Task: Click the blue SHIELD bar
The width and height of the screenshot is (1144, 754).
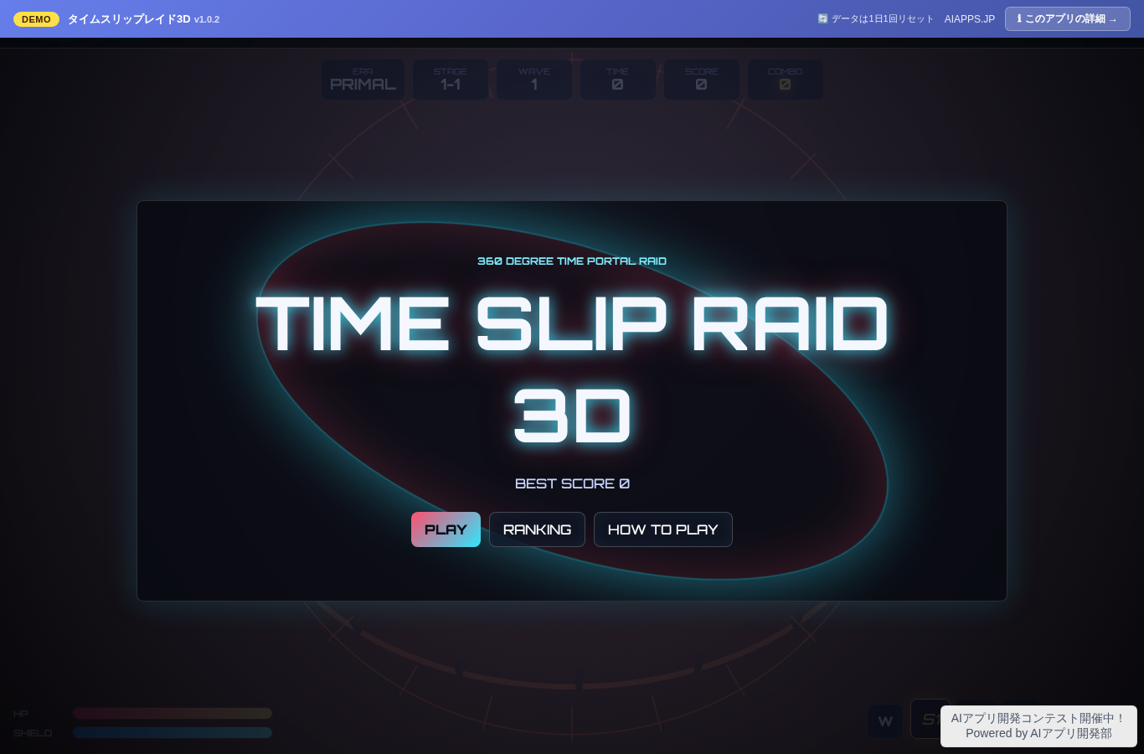Action: (173, 732)
